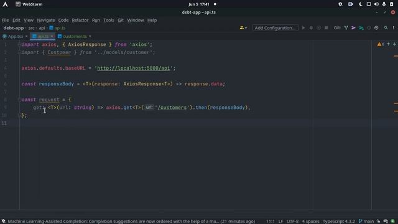Go to next highlighted error arrow

[x=394, y=44]
